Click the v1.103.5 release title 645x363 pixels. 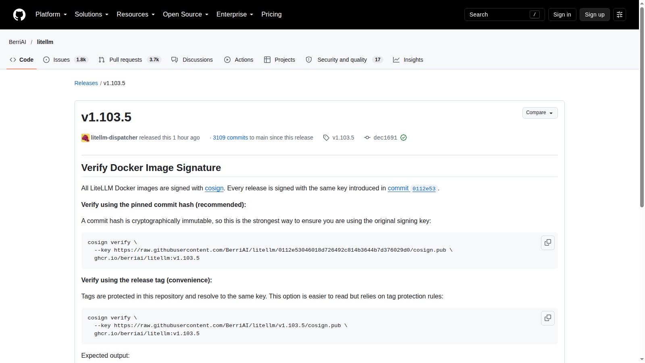point(106,117)
